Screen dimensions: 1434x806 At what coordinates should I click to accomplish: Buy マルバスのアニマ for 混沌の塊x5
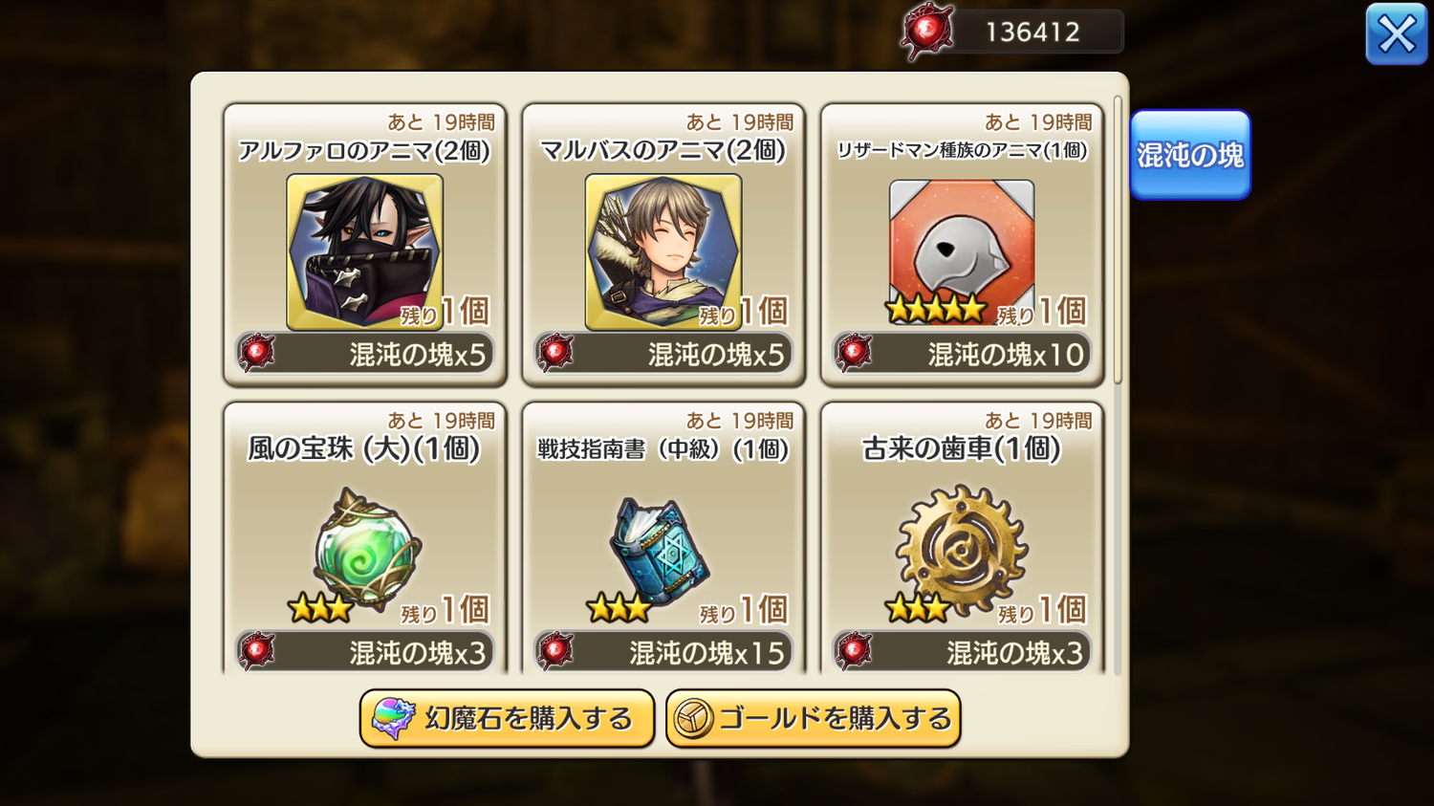tap(663, 354)
